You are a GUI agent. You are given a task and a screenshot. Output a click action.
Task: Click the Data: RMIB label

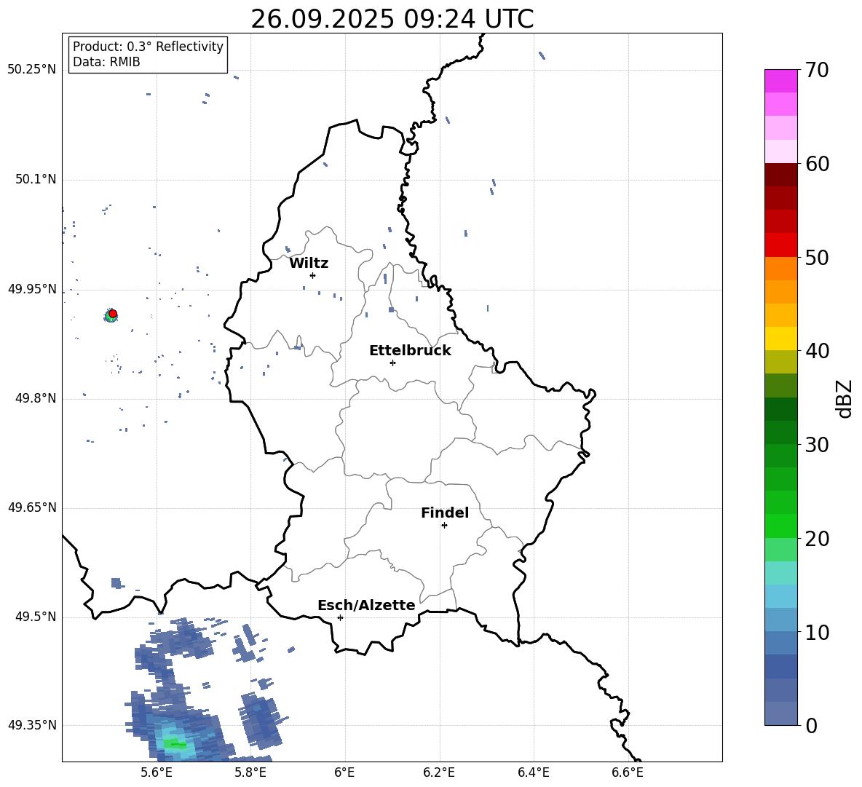coord(106,62)
